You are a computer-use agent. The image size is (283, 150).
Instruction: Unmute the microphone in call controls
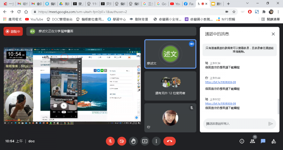[x=110, y=141]
